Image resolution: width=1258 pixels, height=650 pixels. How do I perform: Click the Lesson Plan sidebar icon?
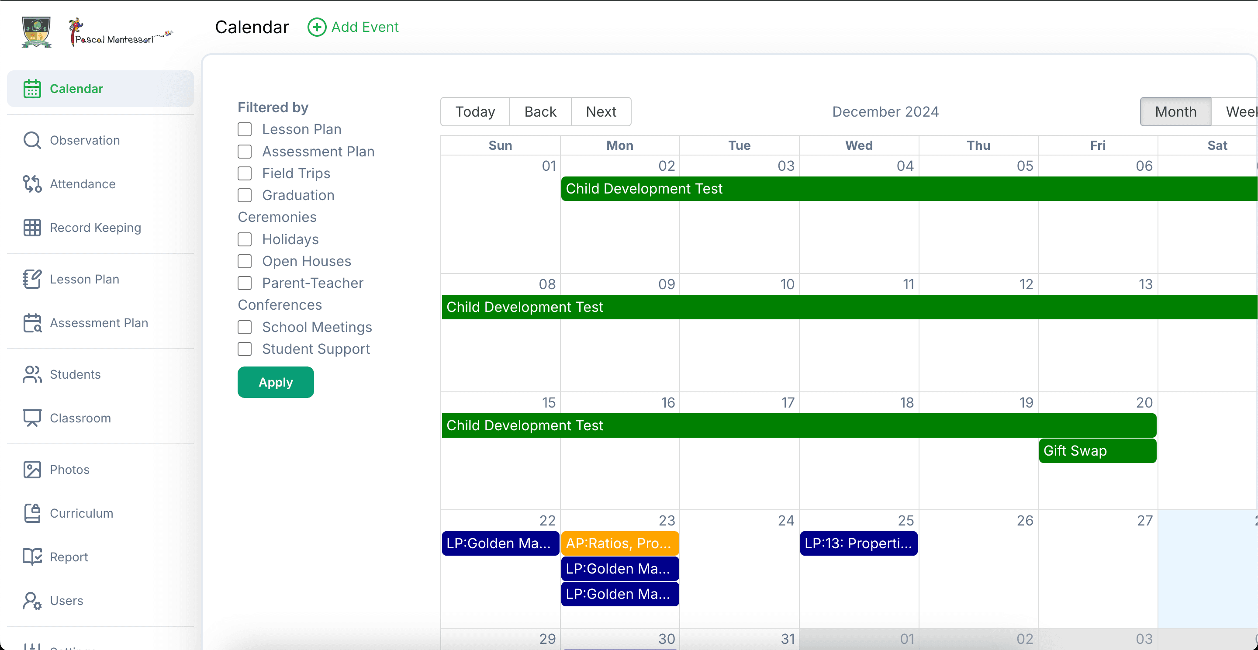point(32,279)
